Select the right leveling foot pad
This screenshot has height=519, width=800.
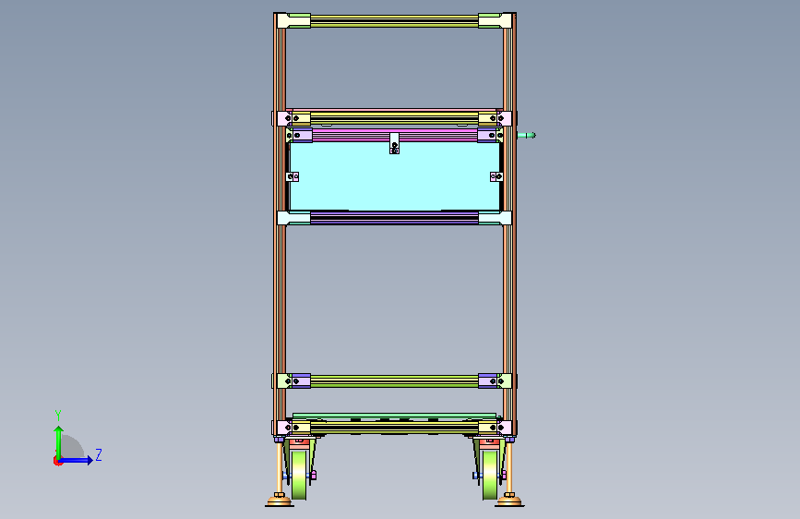[x=509, y=501]
